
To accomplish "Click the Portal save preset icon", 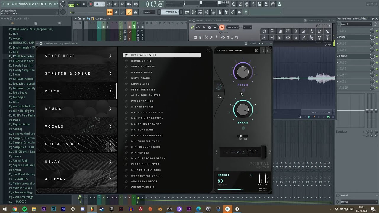I will tap(256, 51).
